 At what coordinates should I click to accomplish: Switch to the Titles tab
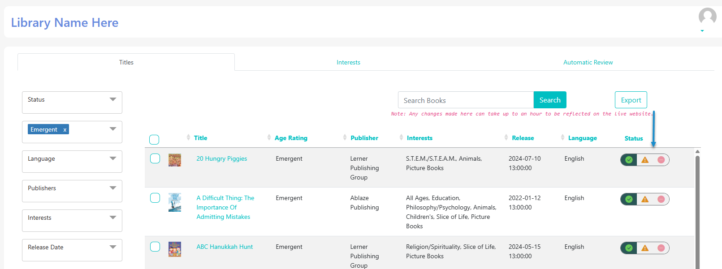click(126, 62)
